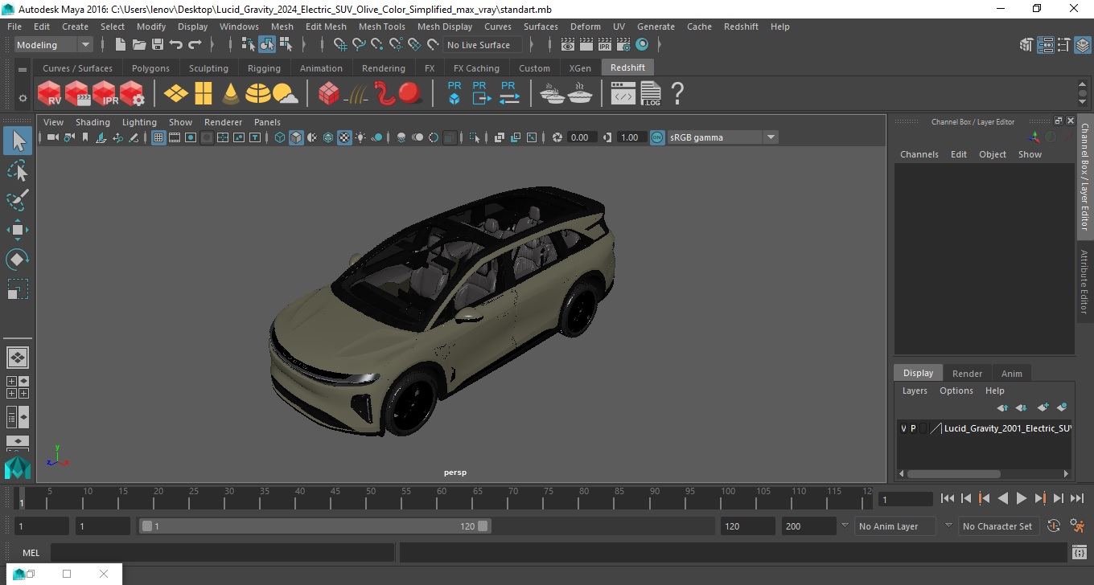Toggle the viewport grid display button

[158, 137]
